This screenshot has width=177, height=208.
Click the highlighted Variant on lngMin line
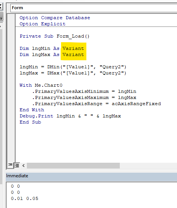tap(73, 48)
